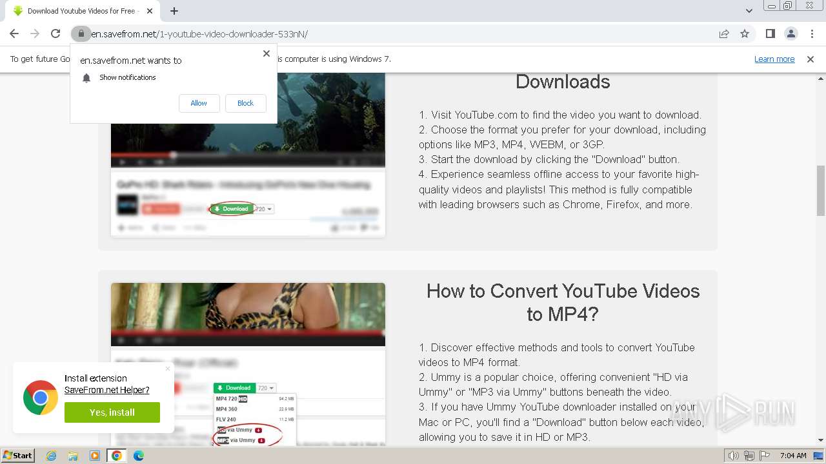The image size is (826, 464).
Task: Click 'MP4 360' row in format list
Action: (x=255, y=409)
